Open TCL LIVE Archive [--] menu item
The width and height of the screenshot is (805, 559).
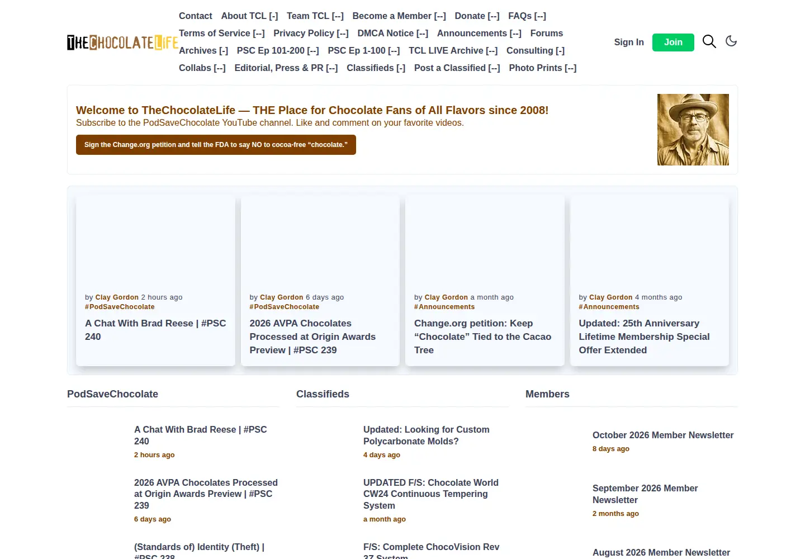click(453, 51)
